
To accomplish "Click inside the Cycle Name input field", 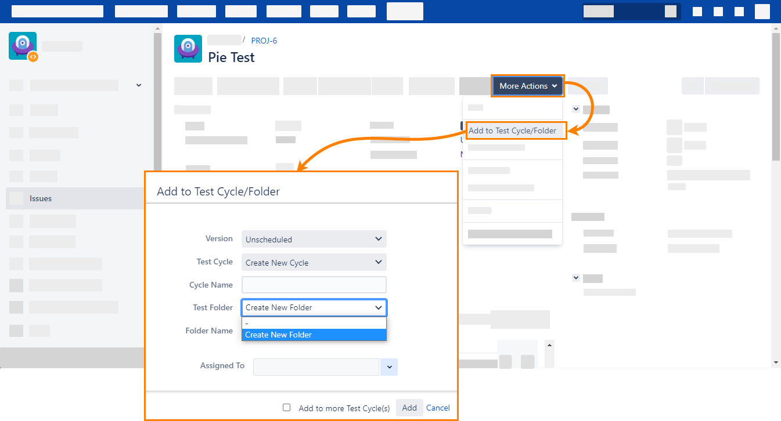I will click(x=314, y=285).
